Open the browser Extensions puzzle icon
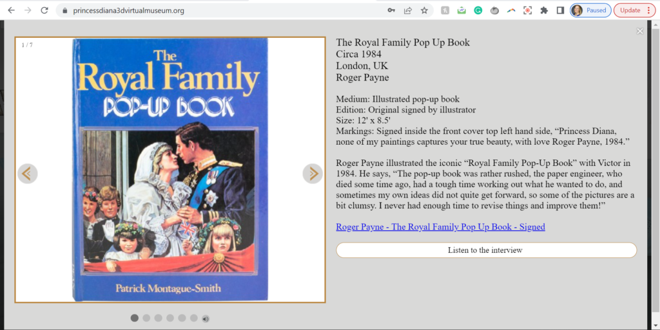The width and height of the screenshot is (660, 330). [x=544, y=10]
